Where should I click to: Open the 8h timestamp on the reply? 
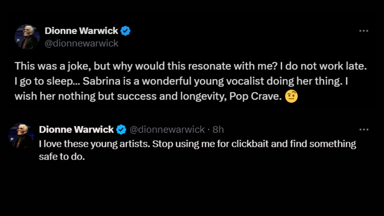tap(219, 129)
